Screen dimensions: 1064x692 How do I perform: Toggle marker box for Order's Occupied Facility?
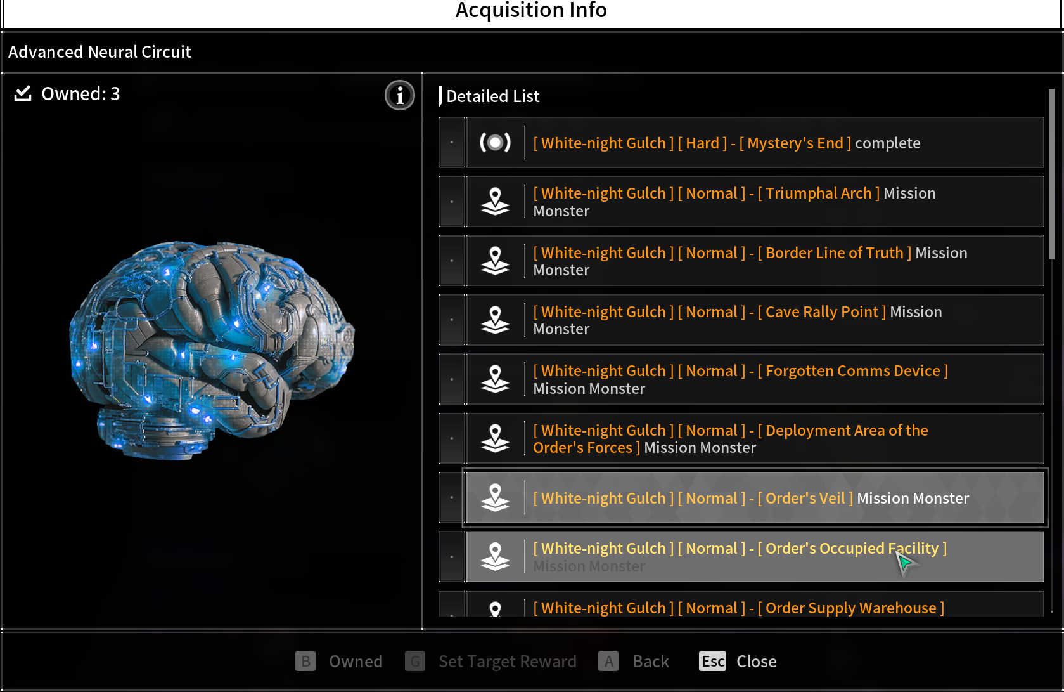452,557
